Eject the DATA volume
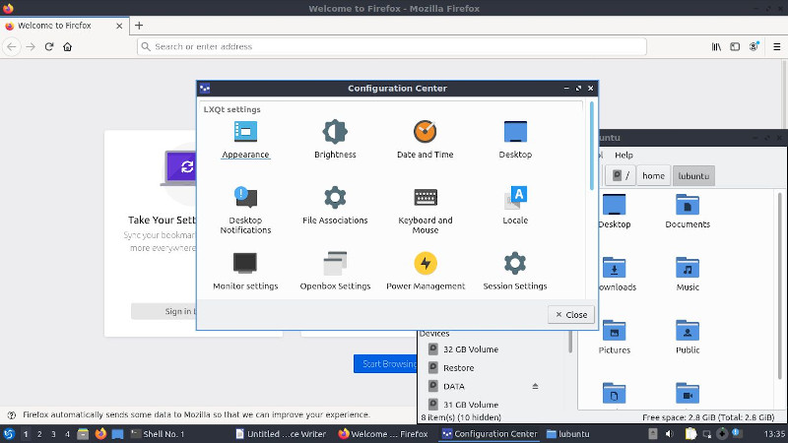788x443 pixels. pos(535,386)
